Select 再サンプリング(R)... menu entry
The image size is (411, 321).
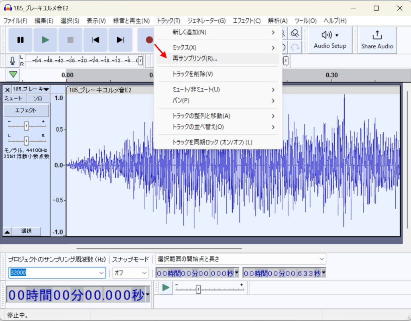pyautogui.click(x=195, y=59)
